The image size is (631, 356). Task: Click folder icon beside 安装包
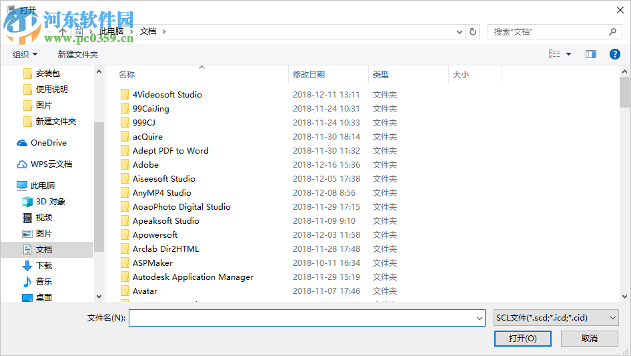(x=27, y=73)
